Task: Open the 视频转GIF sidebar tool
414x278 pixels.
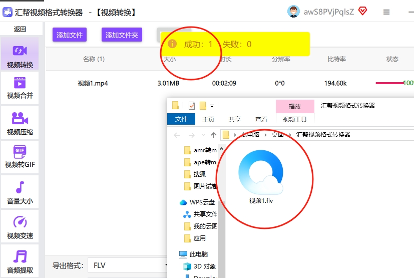Action: (x=20, y=157)
